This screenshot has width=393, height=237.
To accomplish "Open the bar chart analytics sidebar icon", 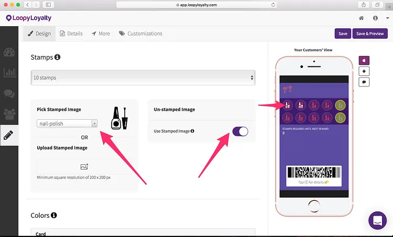I will (x=9, y=73).
